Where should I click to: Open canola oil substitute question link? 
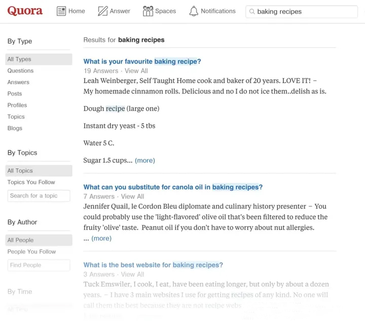pyautogui.click(x=173, y=187)
